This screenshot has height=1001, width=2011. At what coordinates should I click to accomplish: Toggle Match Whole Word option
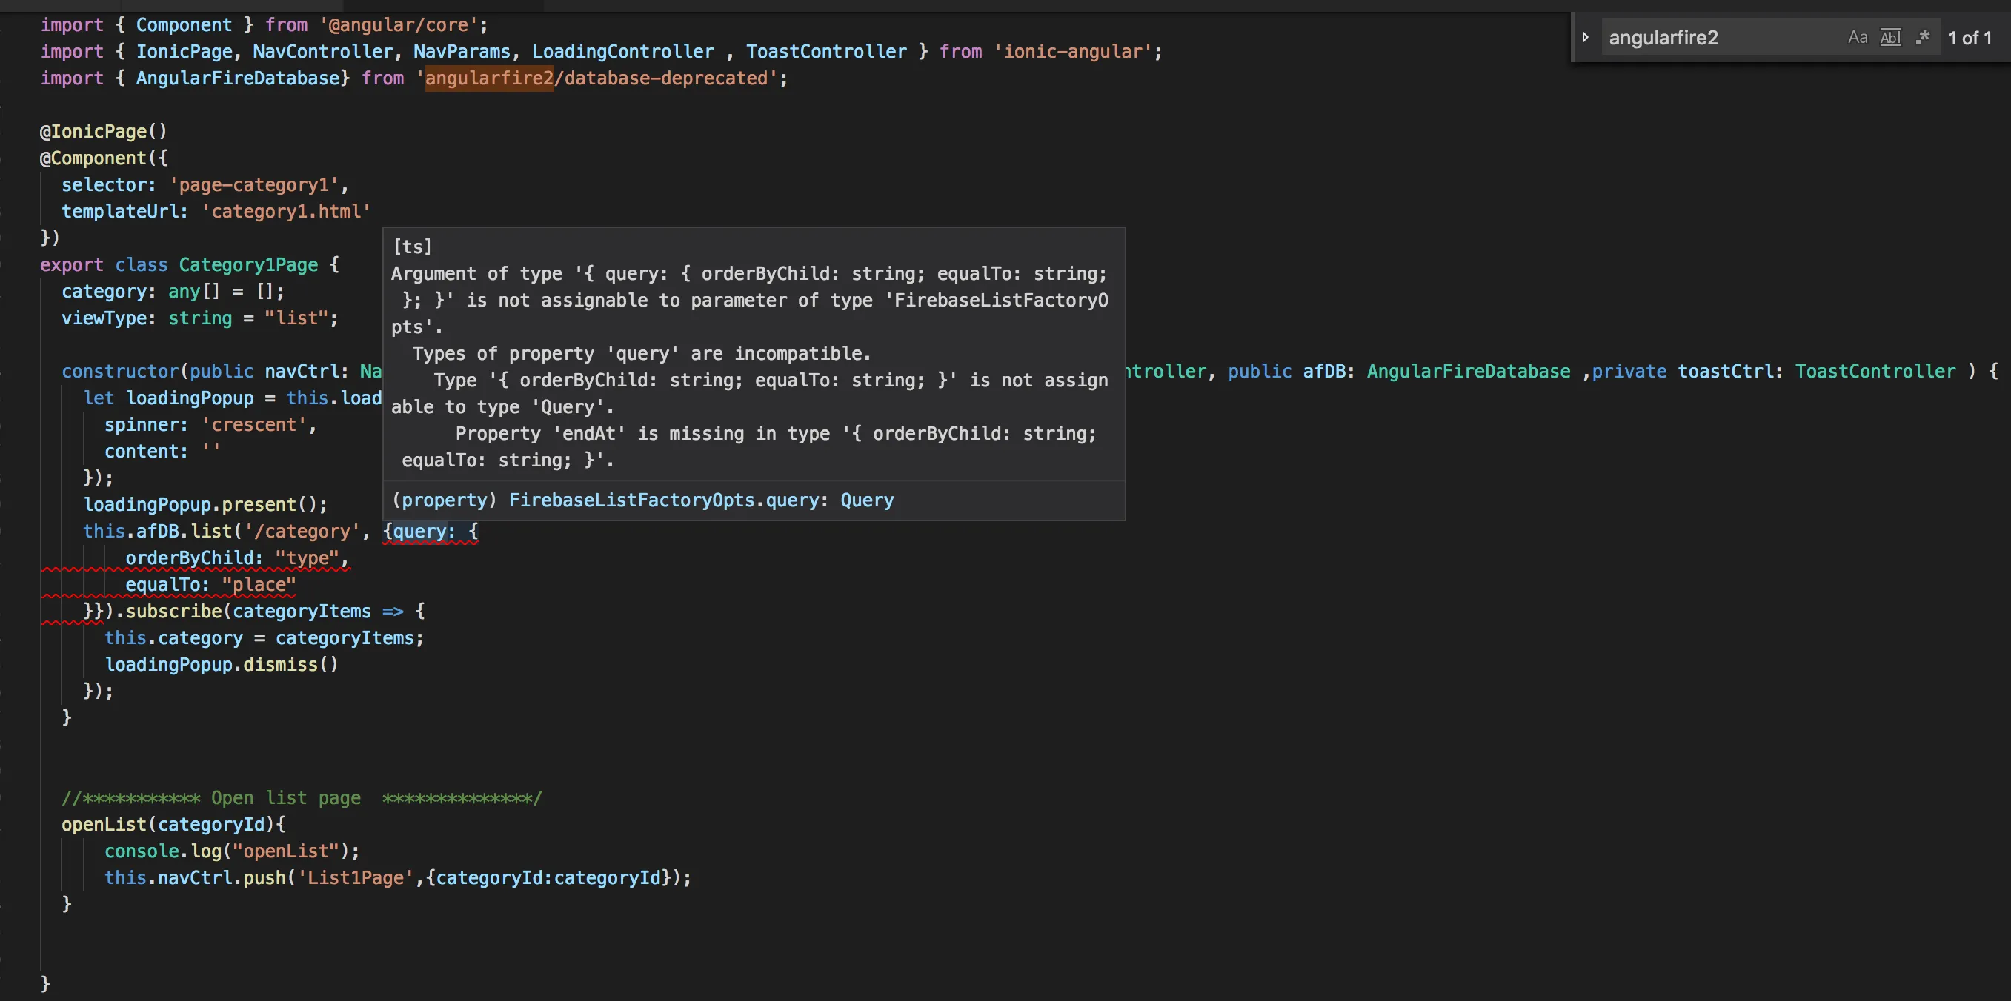click(1890, 38)
